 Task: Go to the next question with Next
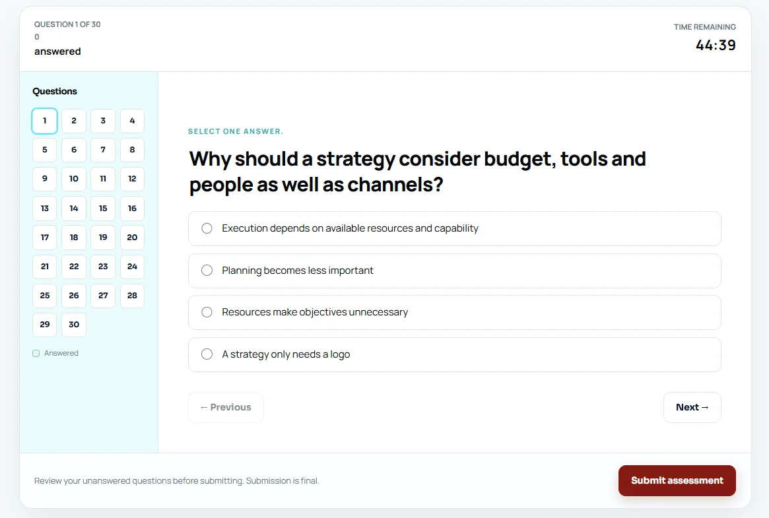(x=692, y=407)
